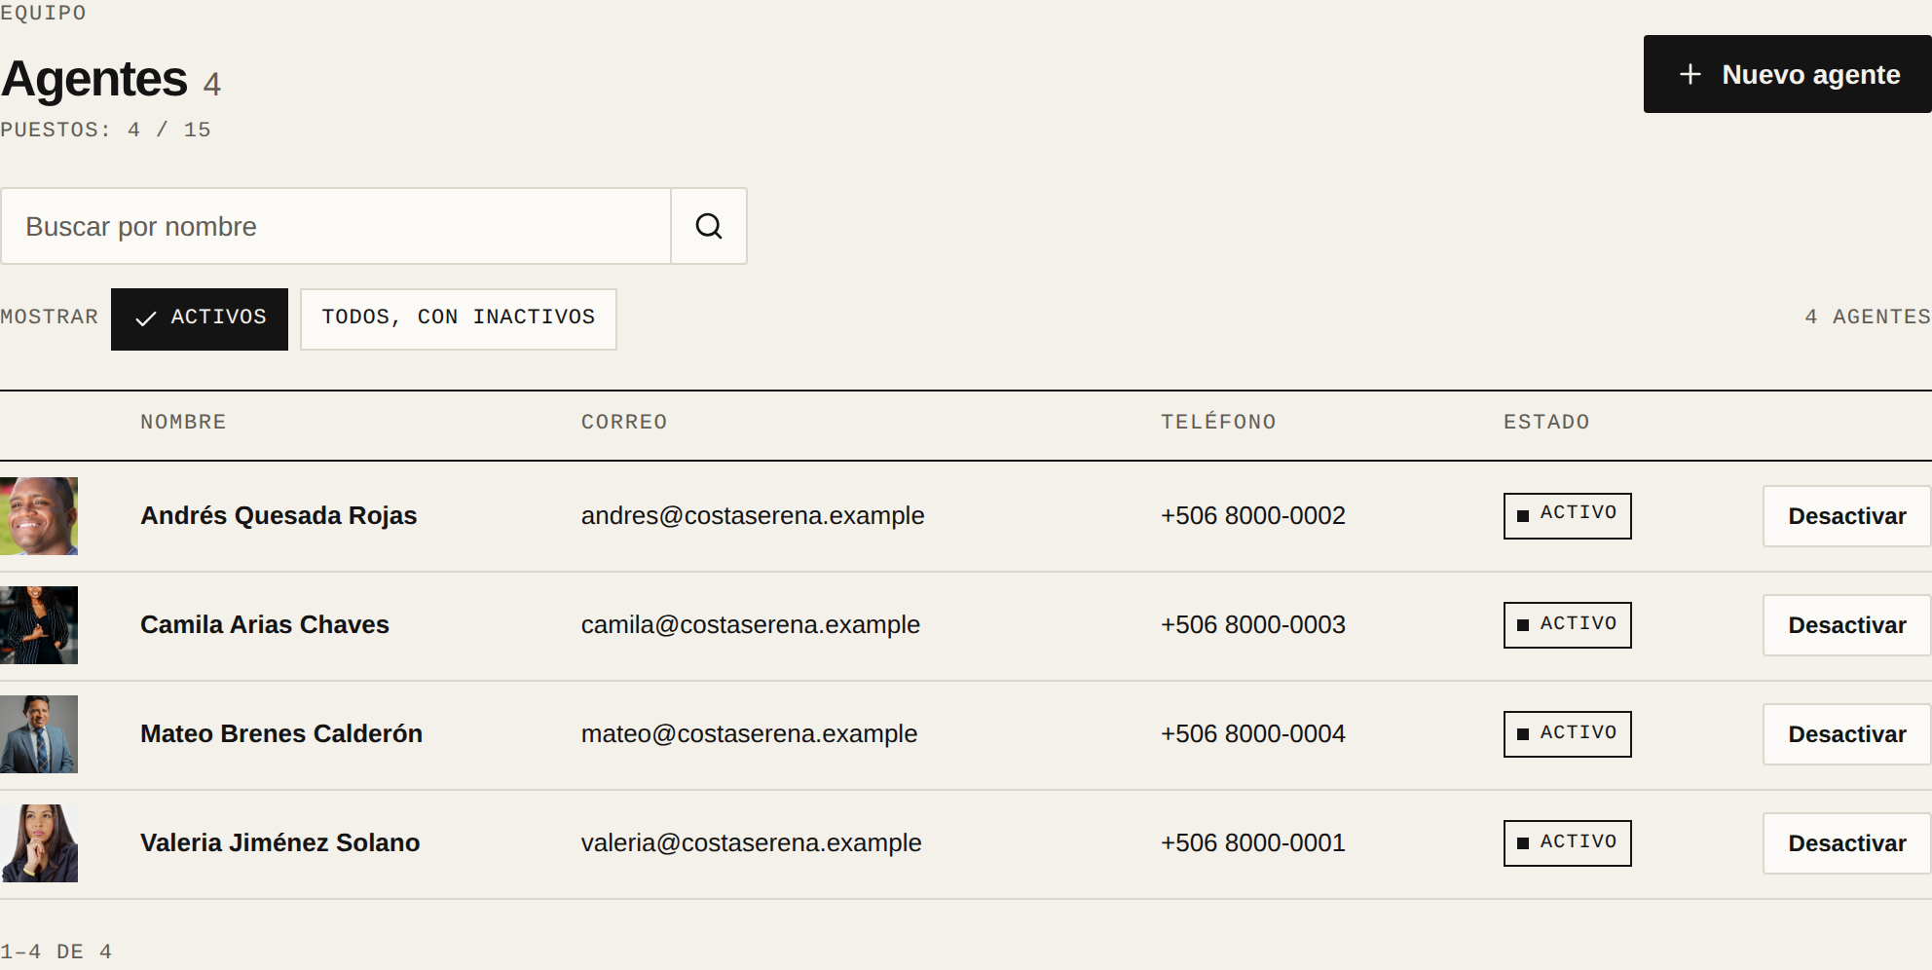
Task: Click the Activo status badge for Valeria
Action: pyautogui.click(x=1568, y=842)
